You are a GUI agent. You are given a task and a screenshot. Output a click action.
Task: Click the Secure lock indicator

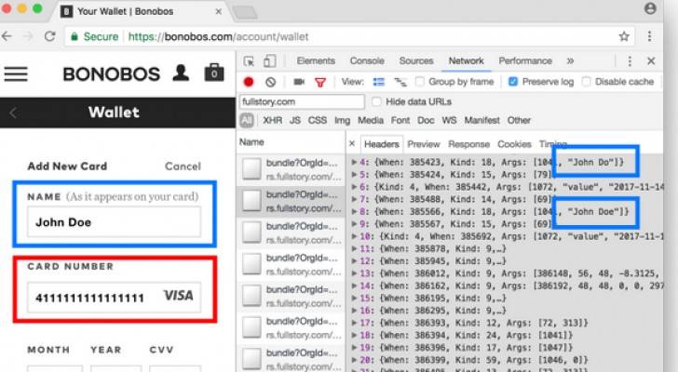point(94,36)
